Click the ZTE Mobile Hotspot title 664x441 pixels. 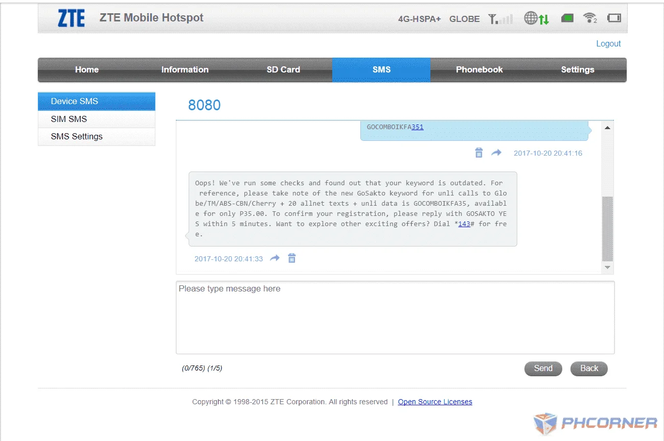pos(151,18)
